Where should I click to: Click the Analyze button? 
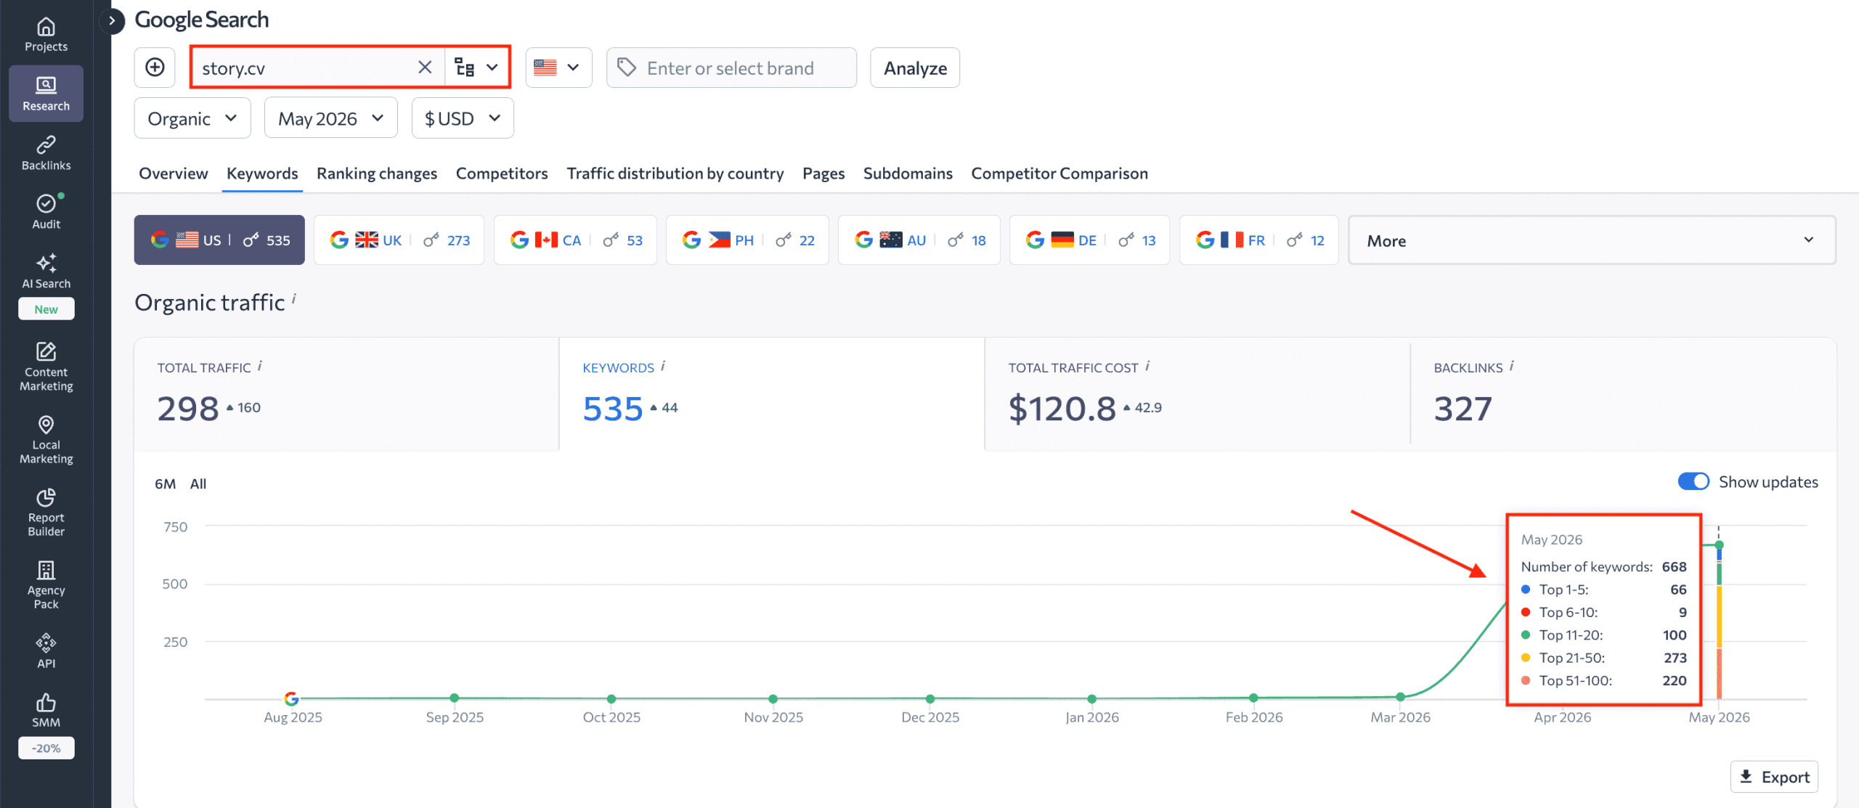click(x=915, y=68)
